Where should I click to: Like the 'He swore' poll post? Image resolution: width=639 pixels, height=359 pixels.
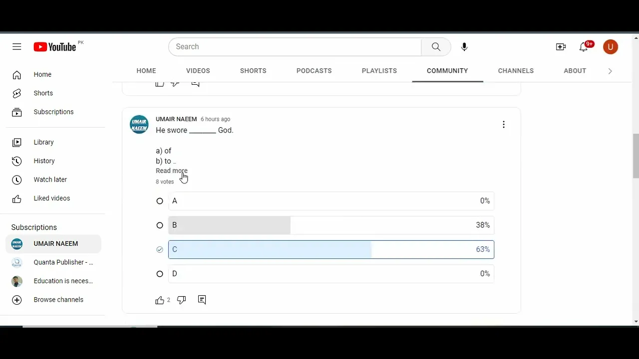160,300
